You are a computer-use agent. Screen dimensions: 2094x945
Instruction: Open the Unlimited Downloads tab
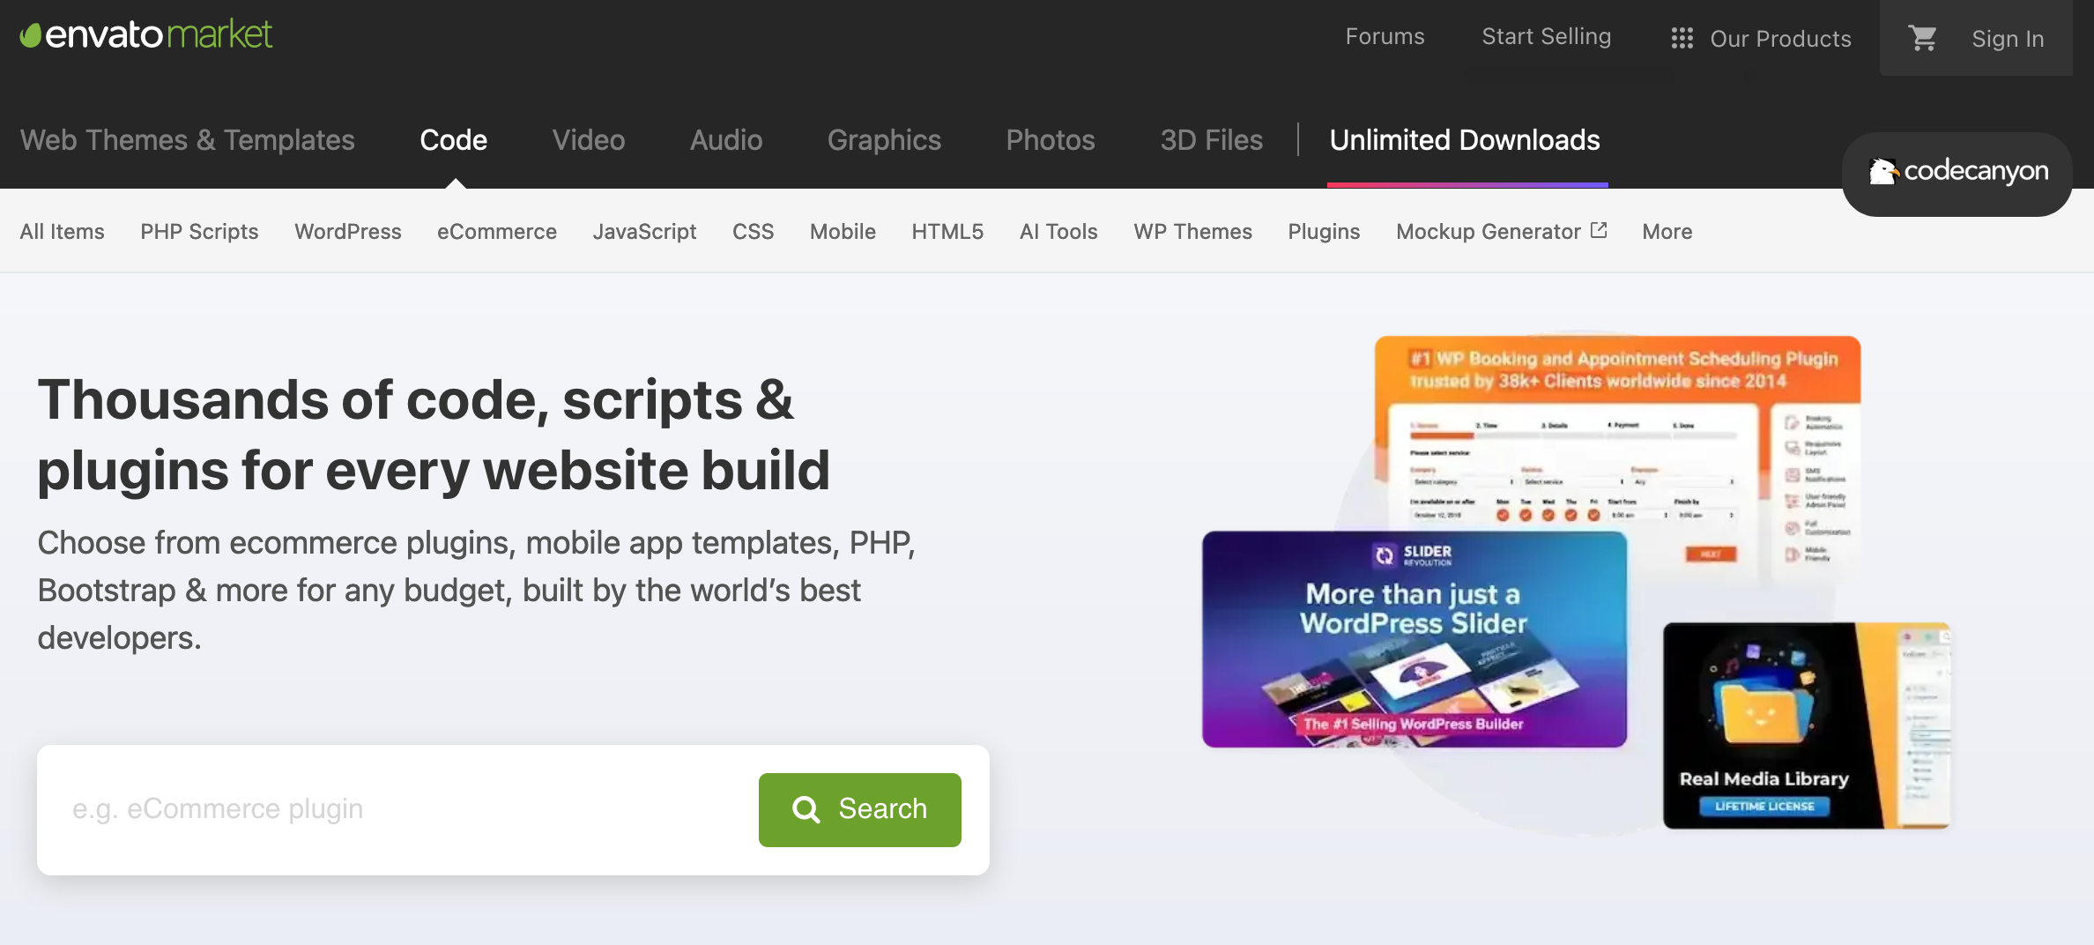coord(1465,139)
